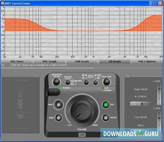Click the High Shelf frequency horizontal slider
The image size is (164, 142).
coord(141,104)
